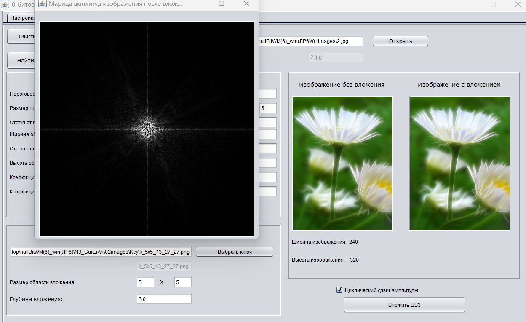Focus the key file path input field

[x=101, y=252]
